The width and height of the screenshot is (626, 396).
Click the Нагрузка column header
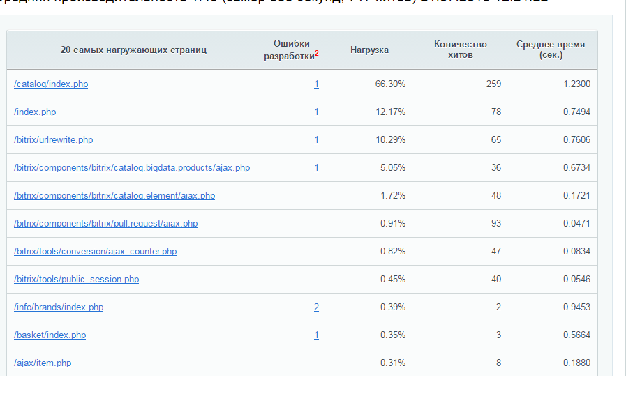[369, 50]
